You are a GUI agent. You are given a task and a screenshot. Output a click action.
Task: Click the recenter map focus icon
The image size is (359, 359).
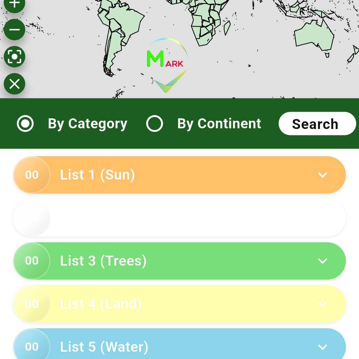tap(15, 57)
